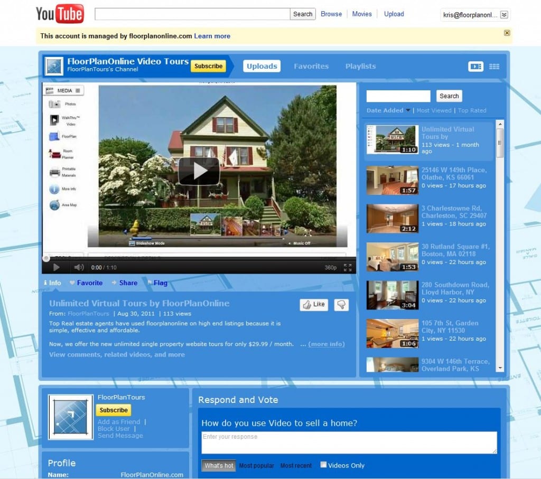This screenshot has height=479, width=541.
Task: Click the WalkThru Video icon
Action: pos(54,120)
